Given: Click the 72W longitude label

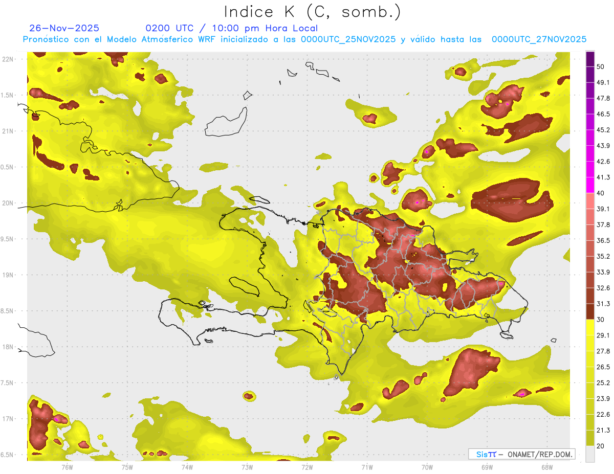Looking at the screenshot, I should click(x=307, y=467).
